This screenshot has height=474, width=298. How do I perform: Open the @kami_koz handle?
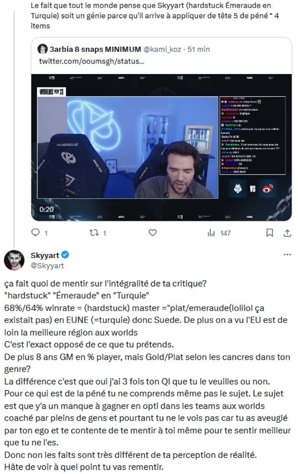pyautogui.click(x=162, y=49)
